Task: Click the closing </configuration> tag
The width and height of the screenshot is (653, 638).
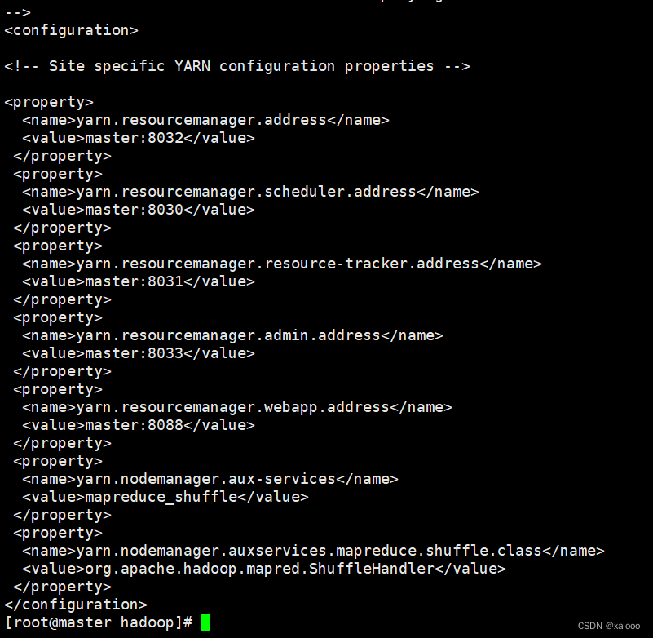Action: pos(76,605)
